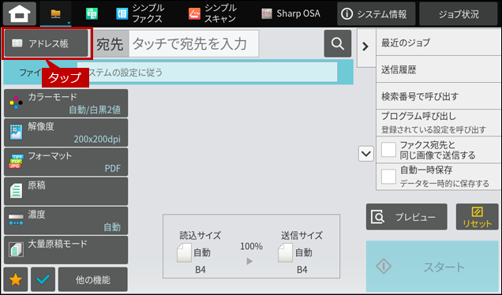Open フォーマット file format setting
This screenshot has width=502, height=295.
[x=66, y=162]
